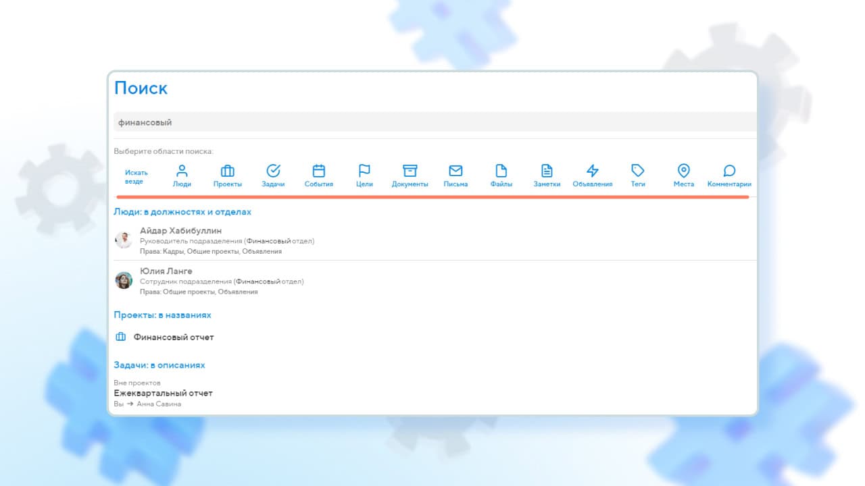Choose the Tags (Теги) icon

(638, 171)
